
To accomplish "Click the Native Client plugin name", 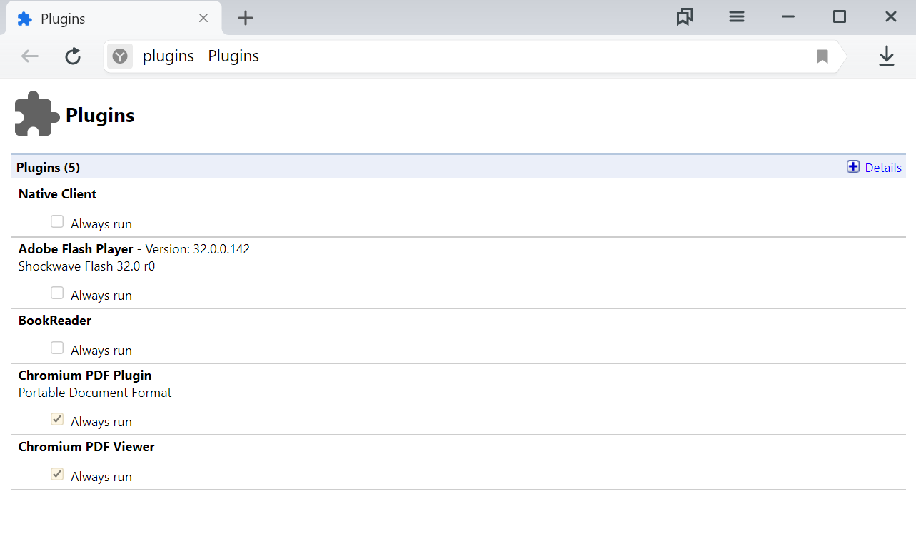I will coord(57,194).
